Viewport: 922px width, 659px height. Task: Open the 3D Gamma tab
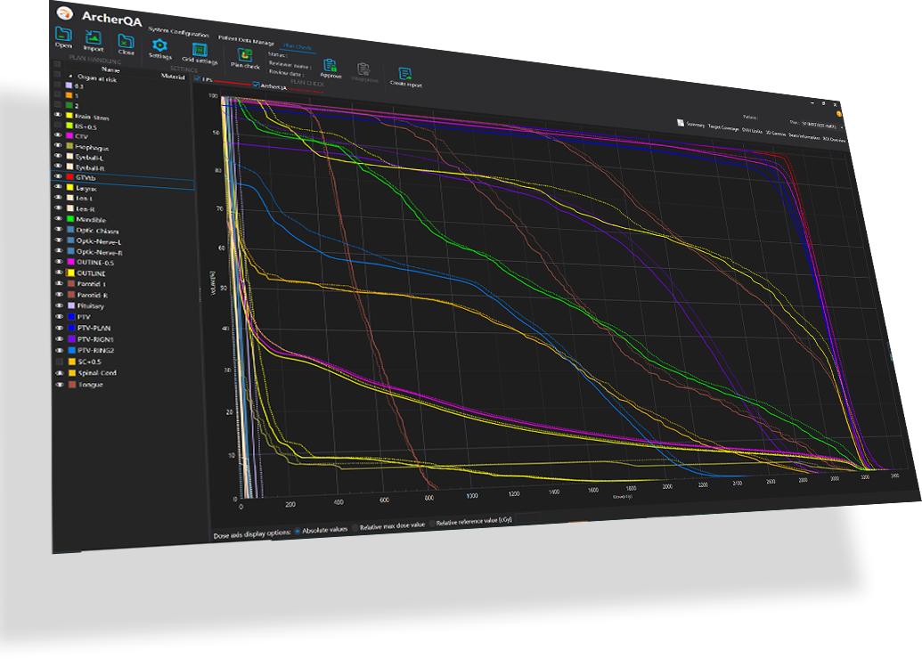(x=776, y=134)
